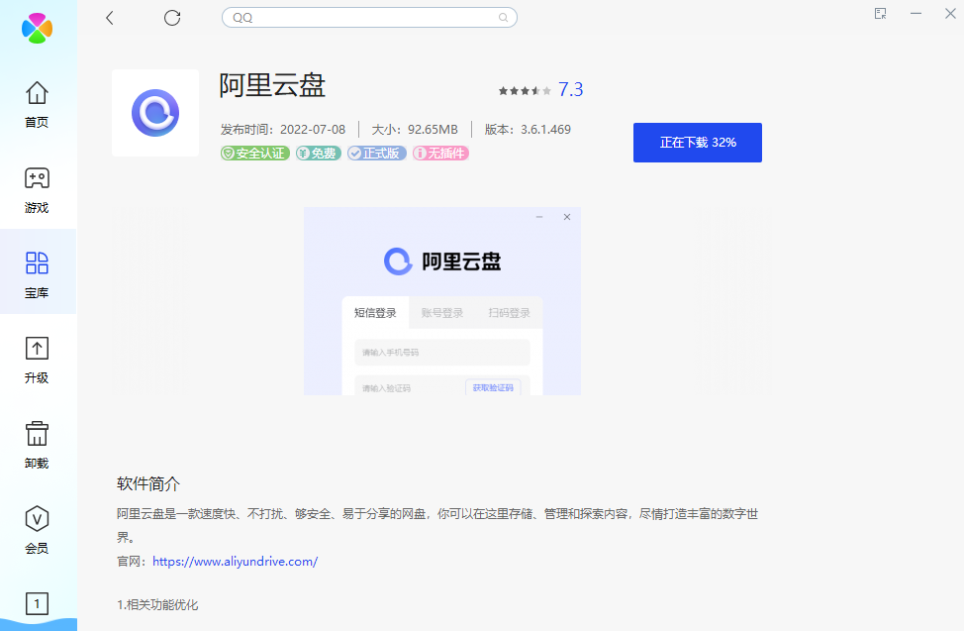Click the software description paragraph

tap(437, 525)
